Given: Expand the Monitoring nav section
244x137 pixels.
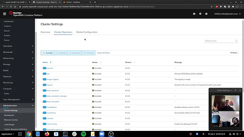Looking at the screenshot, I should (x=18, y=83).
